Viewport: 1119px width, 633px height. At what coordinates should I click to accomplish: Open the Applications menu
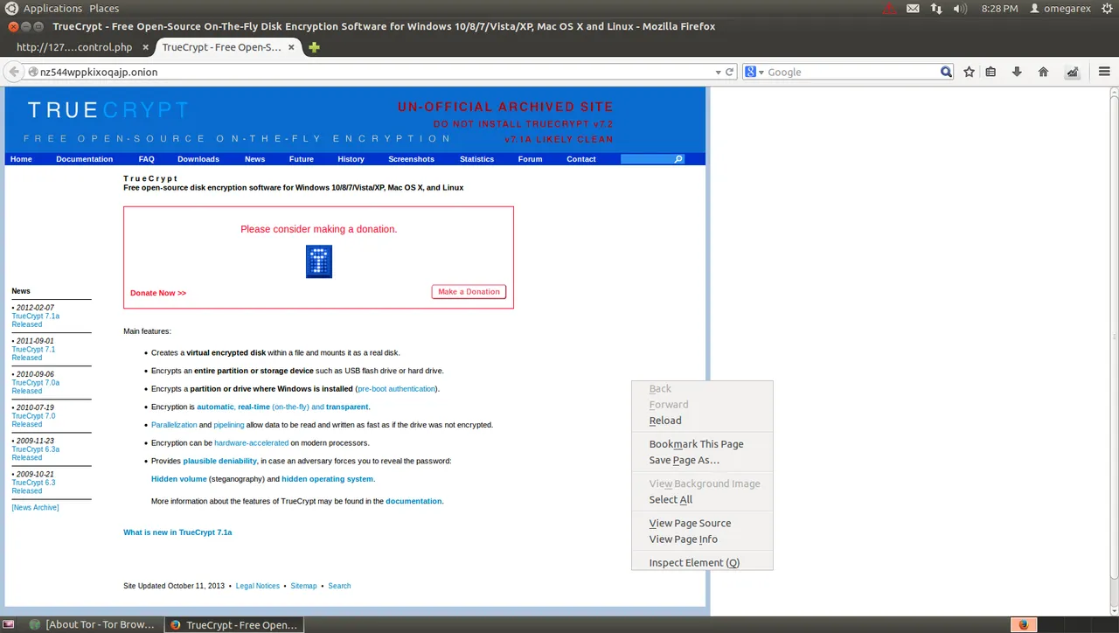click(x=52, y=9)
